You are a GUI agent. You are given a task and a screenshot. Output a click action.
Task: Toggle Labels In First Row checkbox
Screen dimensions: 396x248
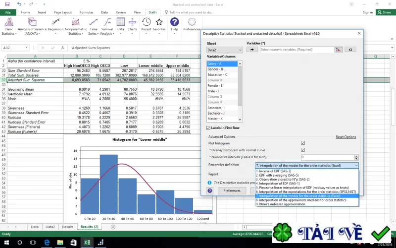coord(208,128)
